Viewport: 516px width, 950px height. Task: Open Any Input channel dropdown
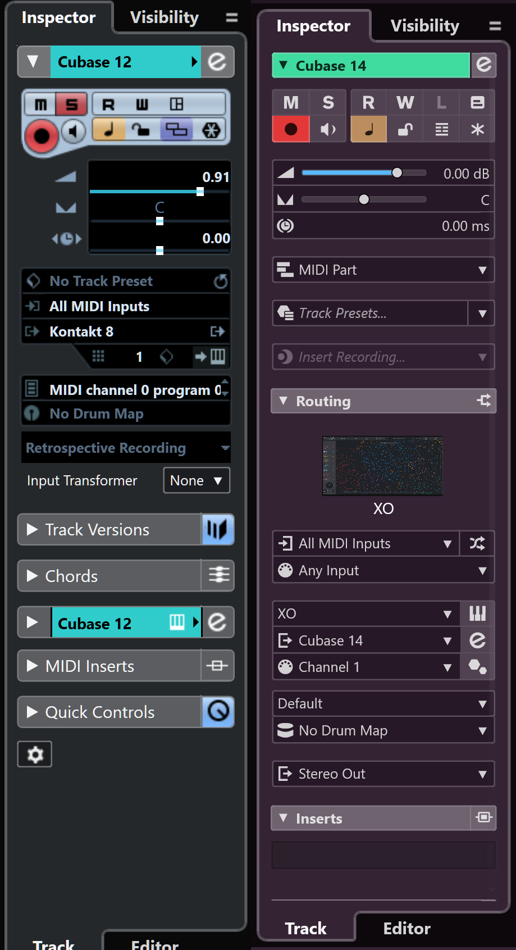coord(383,570)
